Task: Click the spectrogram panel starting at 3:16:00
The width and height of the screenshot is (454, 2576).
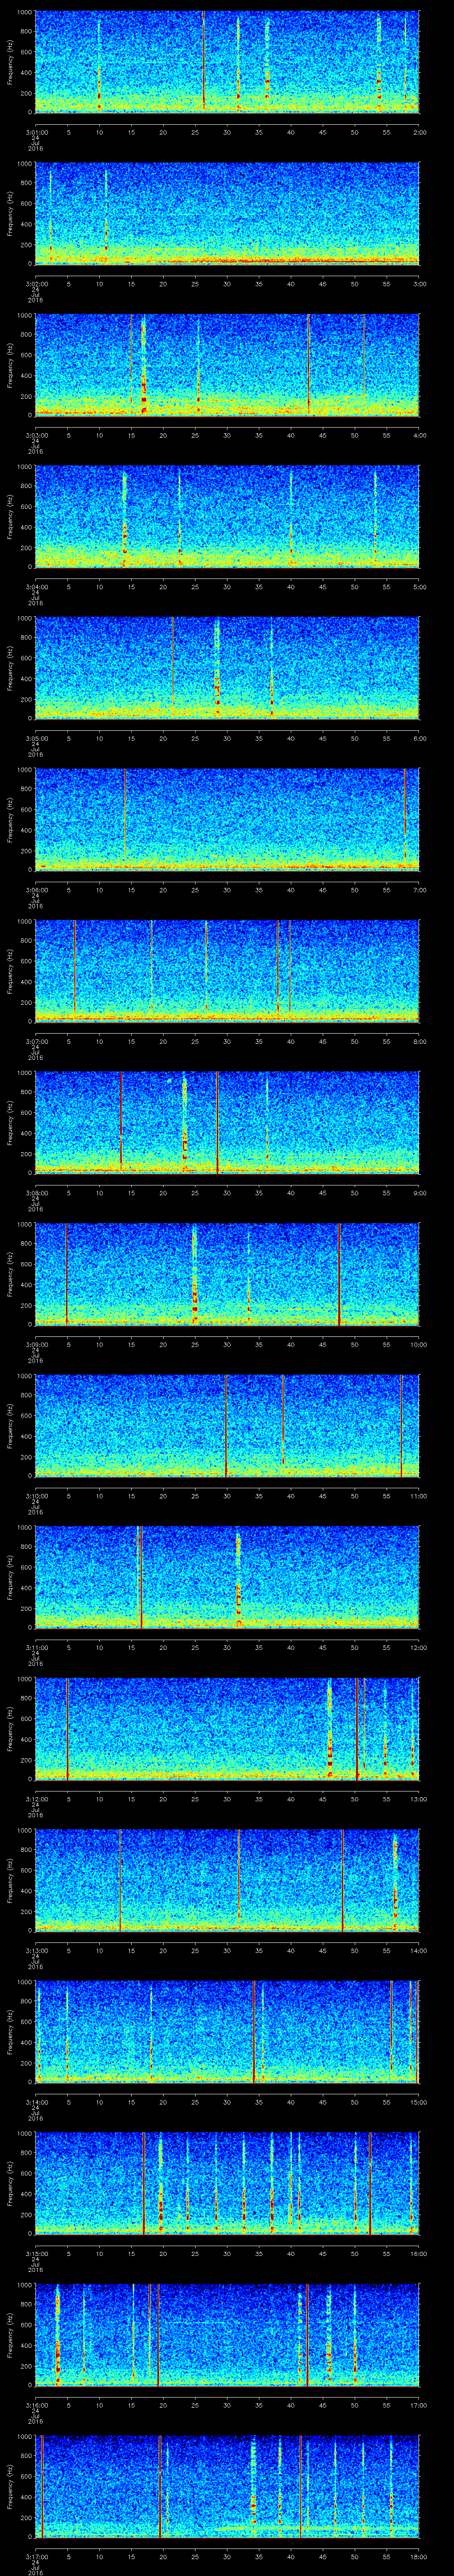Action: [x=227, y=2334]
